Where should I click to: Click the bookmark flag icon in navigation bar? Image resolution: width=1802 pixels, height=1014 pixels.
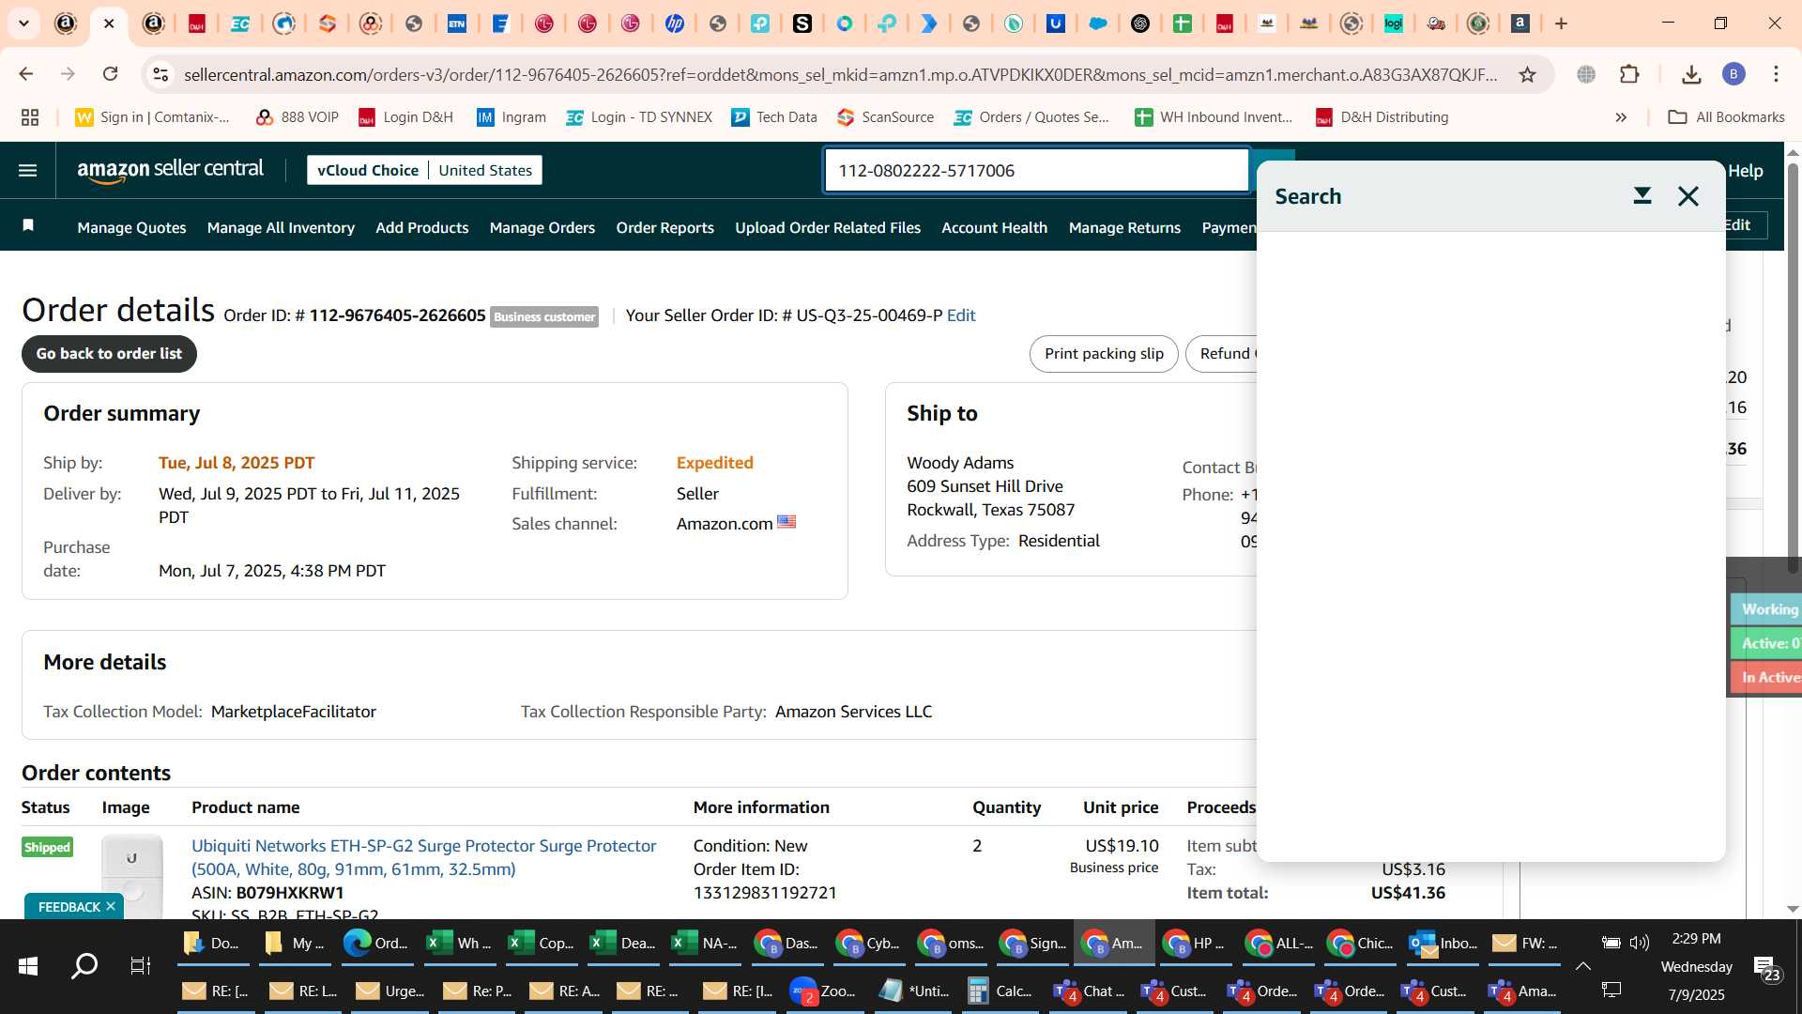tap(28, 225)
